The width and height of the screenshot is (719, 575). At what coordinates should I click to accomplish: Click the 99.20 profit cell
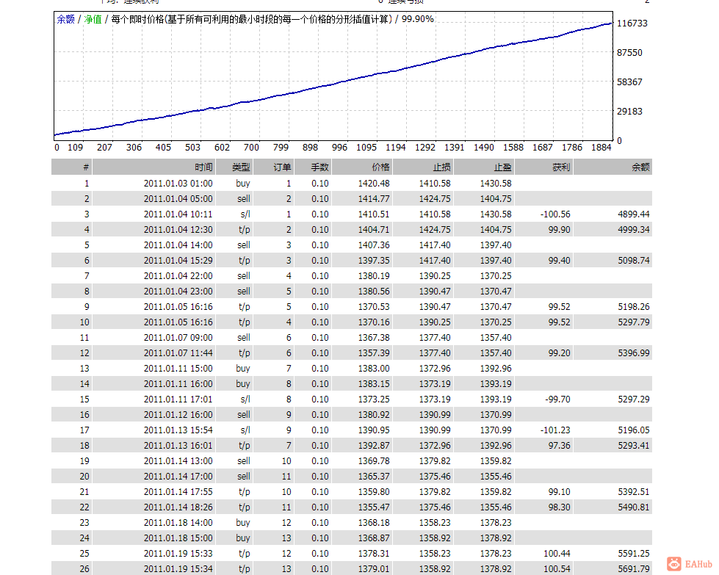click(560, 353)
